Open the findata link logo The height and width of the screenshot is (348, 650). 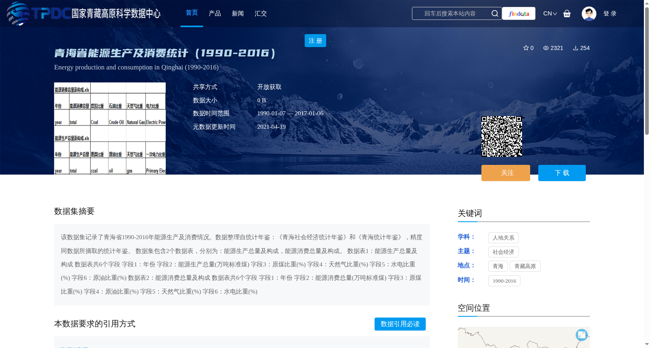click(519, 13)
